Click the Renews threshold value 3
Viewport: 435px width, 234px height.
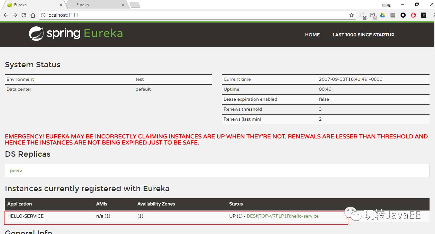click(x=320, y=109)
